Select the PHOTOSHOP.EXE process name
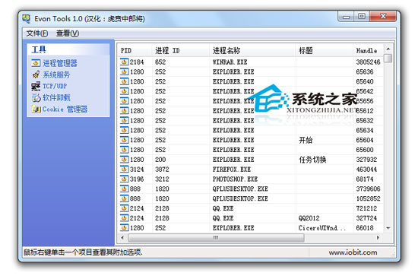This screenshot has height=276, width=418. 235,179
